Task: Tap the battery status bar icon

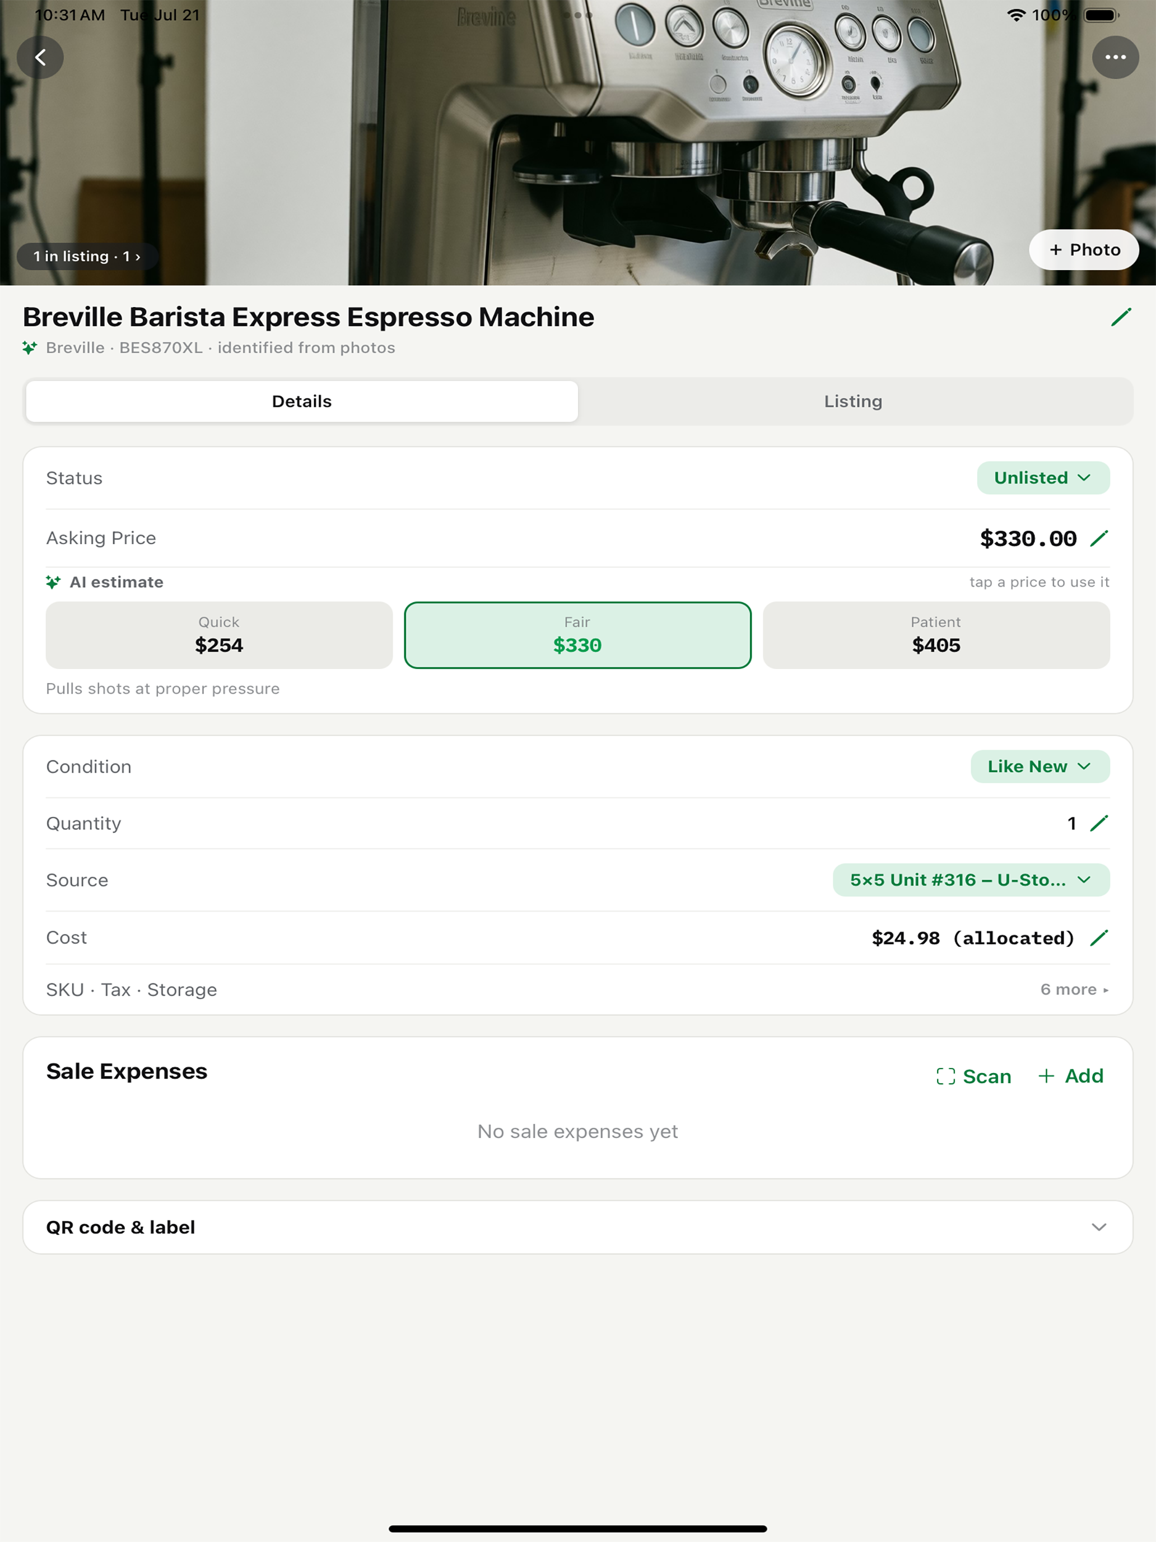Action: click(x=1102, y=15)
